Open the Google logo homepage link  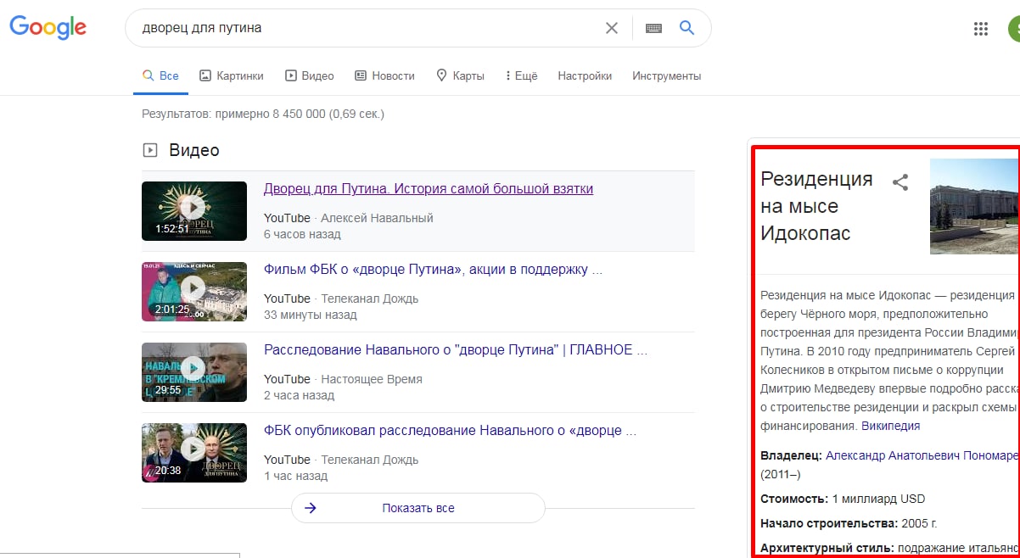[x=48, y=27]
